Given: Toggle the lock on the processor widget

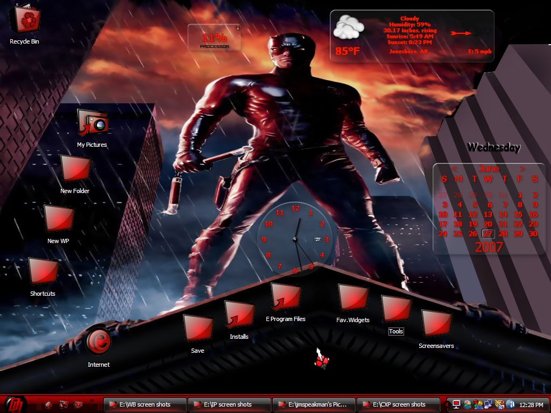Looking at the screenshot, I should (237, 27).
